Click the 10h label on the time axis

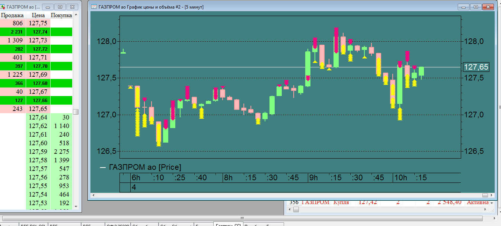401,178
